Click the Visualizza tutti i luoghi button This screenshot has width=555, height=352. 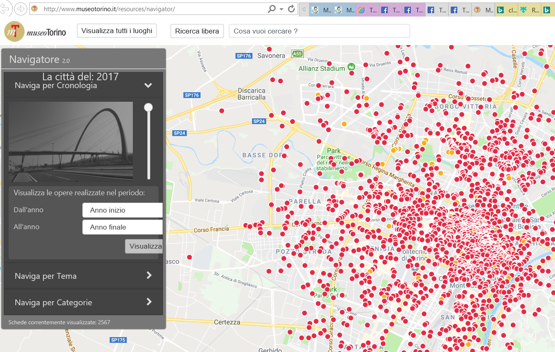click(117, 31)
